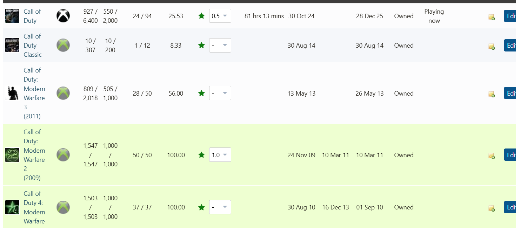
Task: Click the note icon in Call of Duty Classic row
Action: (x=492, y=46)
